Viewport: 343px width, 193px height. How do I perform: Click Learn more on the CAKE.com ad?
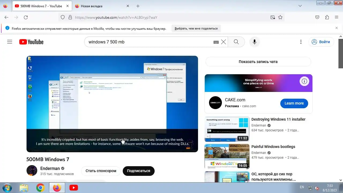[294, 103]
